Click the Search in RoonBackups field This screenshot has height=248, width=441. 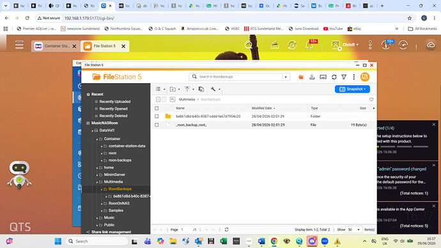point(239,77)
